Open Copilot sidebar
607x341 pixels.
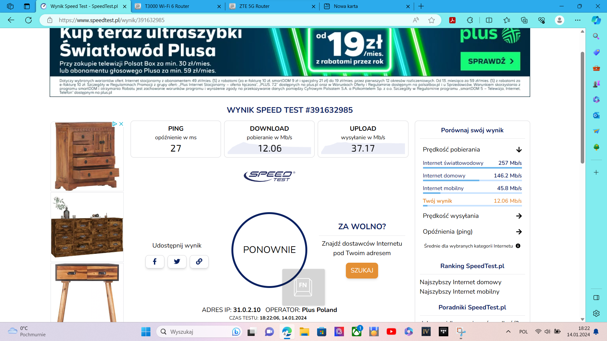[x=596, y=20]
